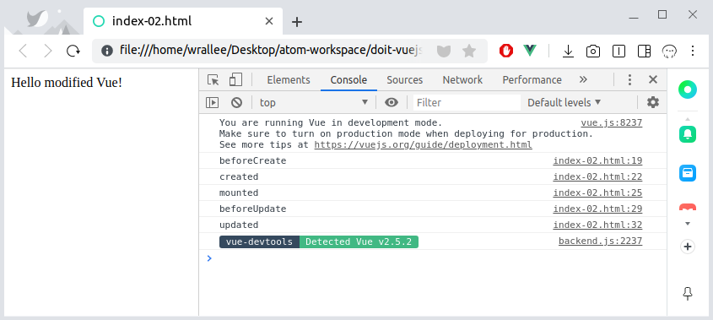713x320 pixels.
Task: Reload the current page
Action: click(x=73, y=51)
